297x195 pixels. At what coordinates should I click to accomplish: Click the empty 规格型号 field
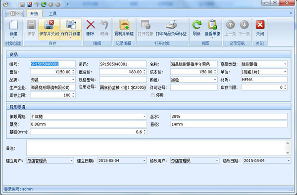123,80
